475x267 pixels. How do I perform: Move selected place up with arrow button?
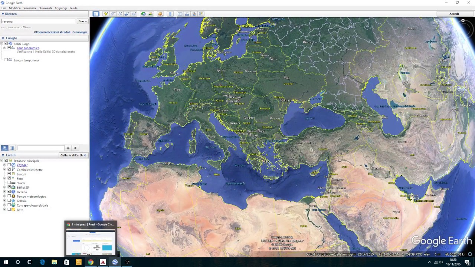click(68, 148)
